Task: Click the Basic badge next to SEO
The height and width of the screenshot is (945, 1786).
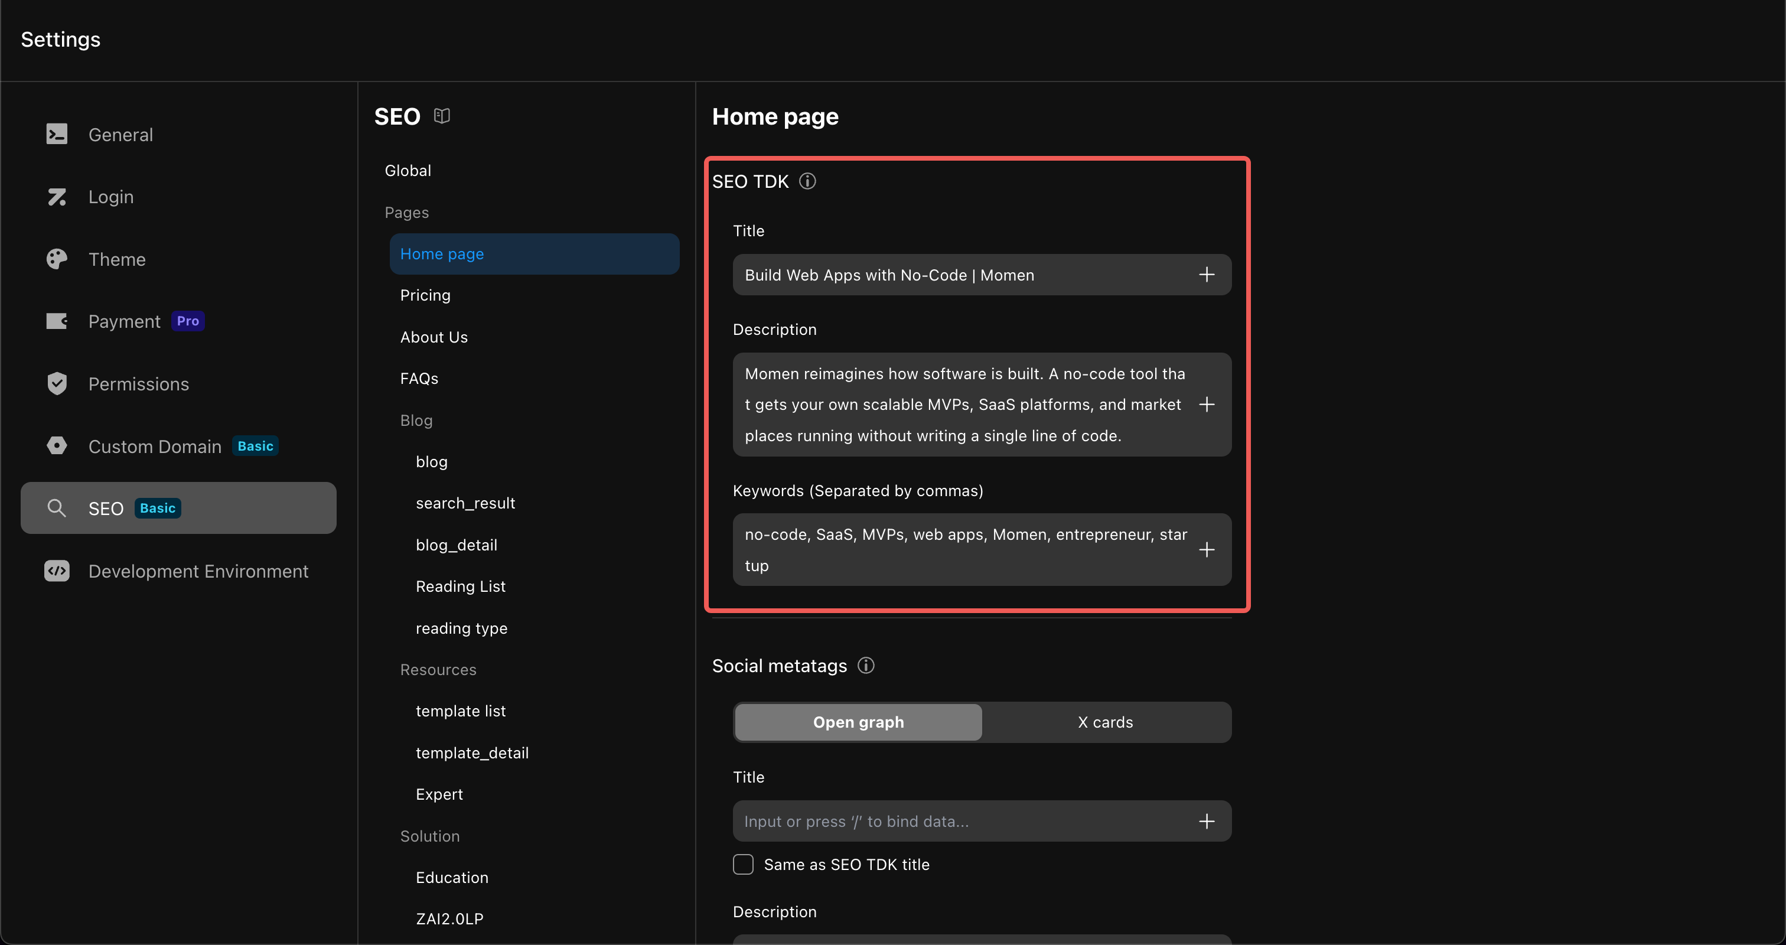Action: (x=157, y=508)
